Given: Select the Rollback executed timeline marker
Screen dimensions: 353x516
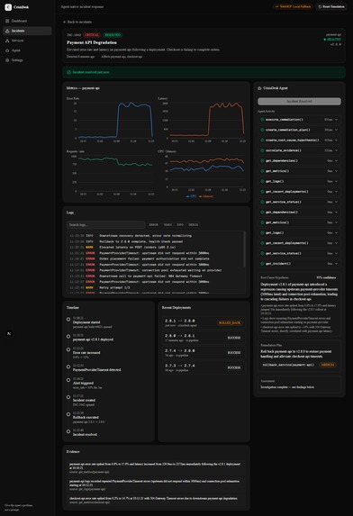Looking at the screenshot, I should click(68, 414).
